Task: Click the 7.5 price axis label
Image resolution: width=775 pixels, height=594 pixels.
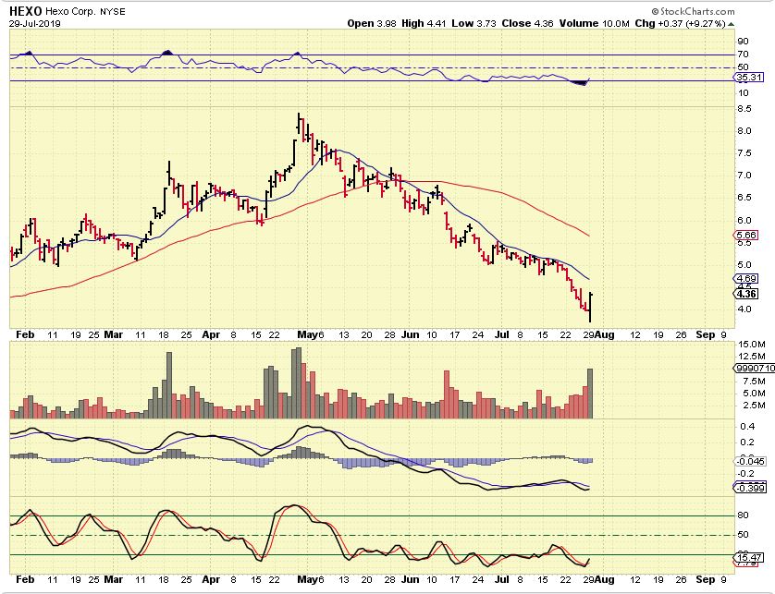Action: 744,153
